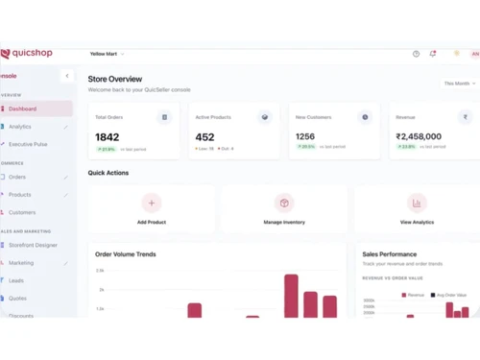480x360 pixels.
Task: Open Executive Pulse in the sidebar
Action: click(28, 144)
